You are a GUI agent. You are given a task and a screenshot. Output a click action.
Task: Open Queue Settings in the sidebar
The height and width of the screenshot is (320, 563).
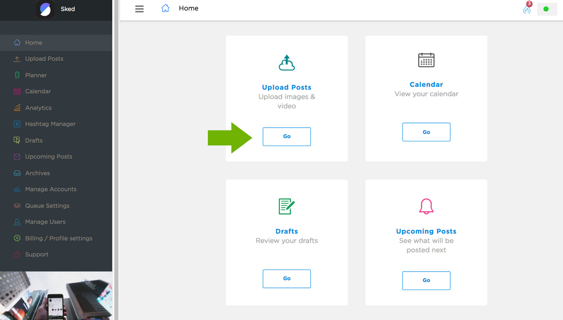(47, 206)
